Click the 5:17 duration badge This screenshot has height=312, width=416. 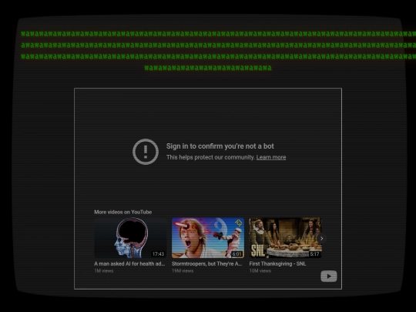click(x=314, y=254)
